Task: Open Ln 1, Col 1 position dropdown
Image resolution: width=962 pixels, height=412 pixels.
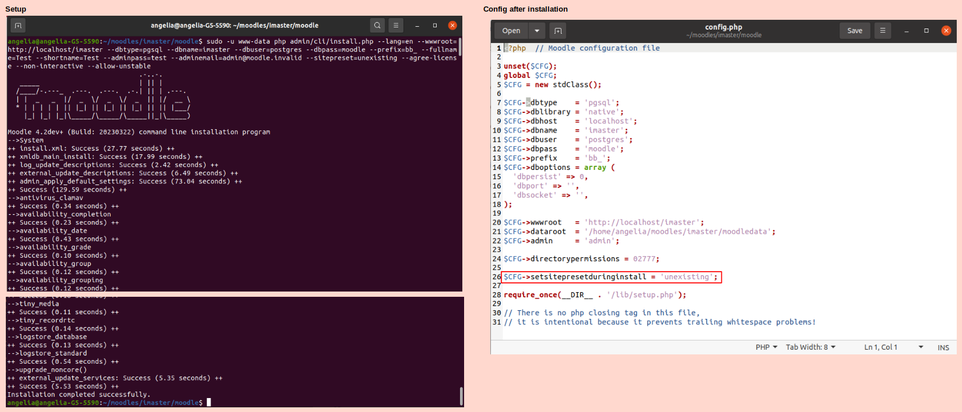Action: click(x=894, y=347)
